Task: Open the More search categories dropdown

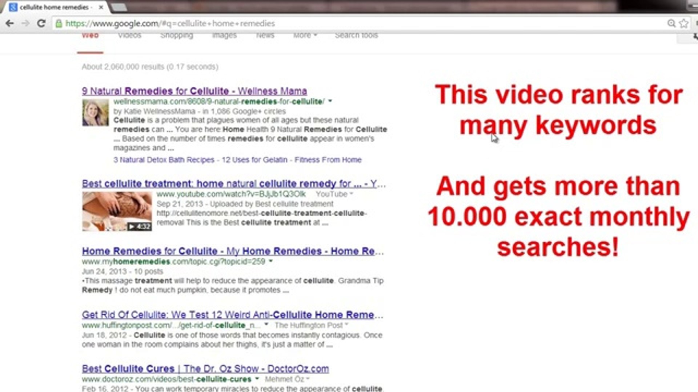Action: pyautogui.click(x=305, y=36)
